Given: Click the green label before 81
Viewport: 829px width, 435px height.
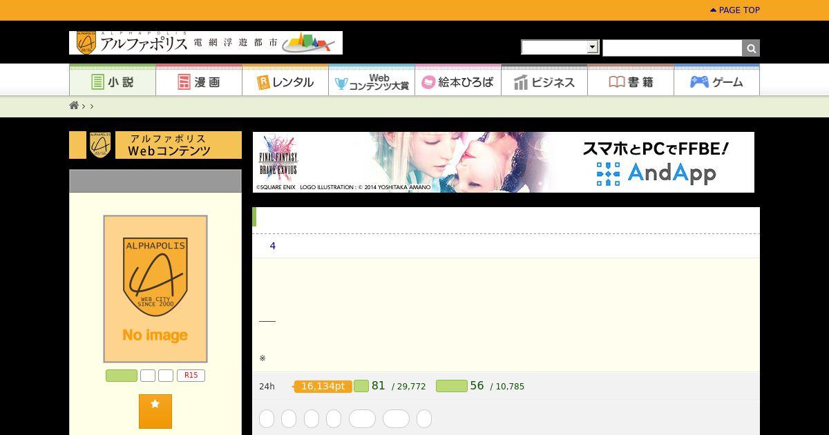Looking at the screenshot, I should coord(361,386).
